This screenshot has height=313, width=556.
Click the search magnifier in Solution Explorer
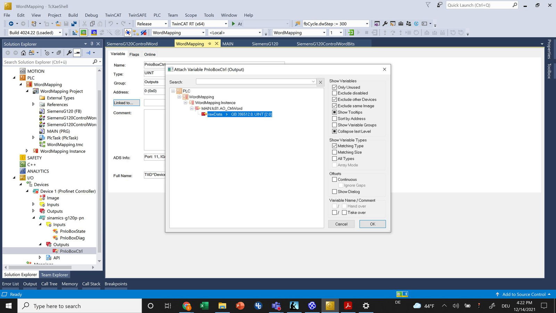tap(95, 62)
